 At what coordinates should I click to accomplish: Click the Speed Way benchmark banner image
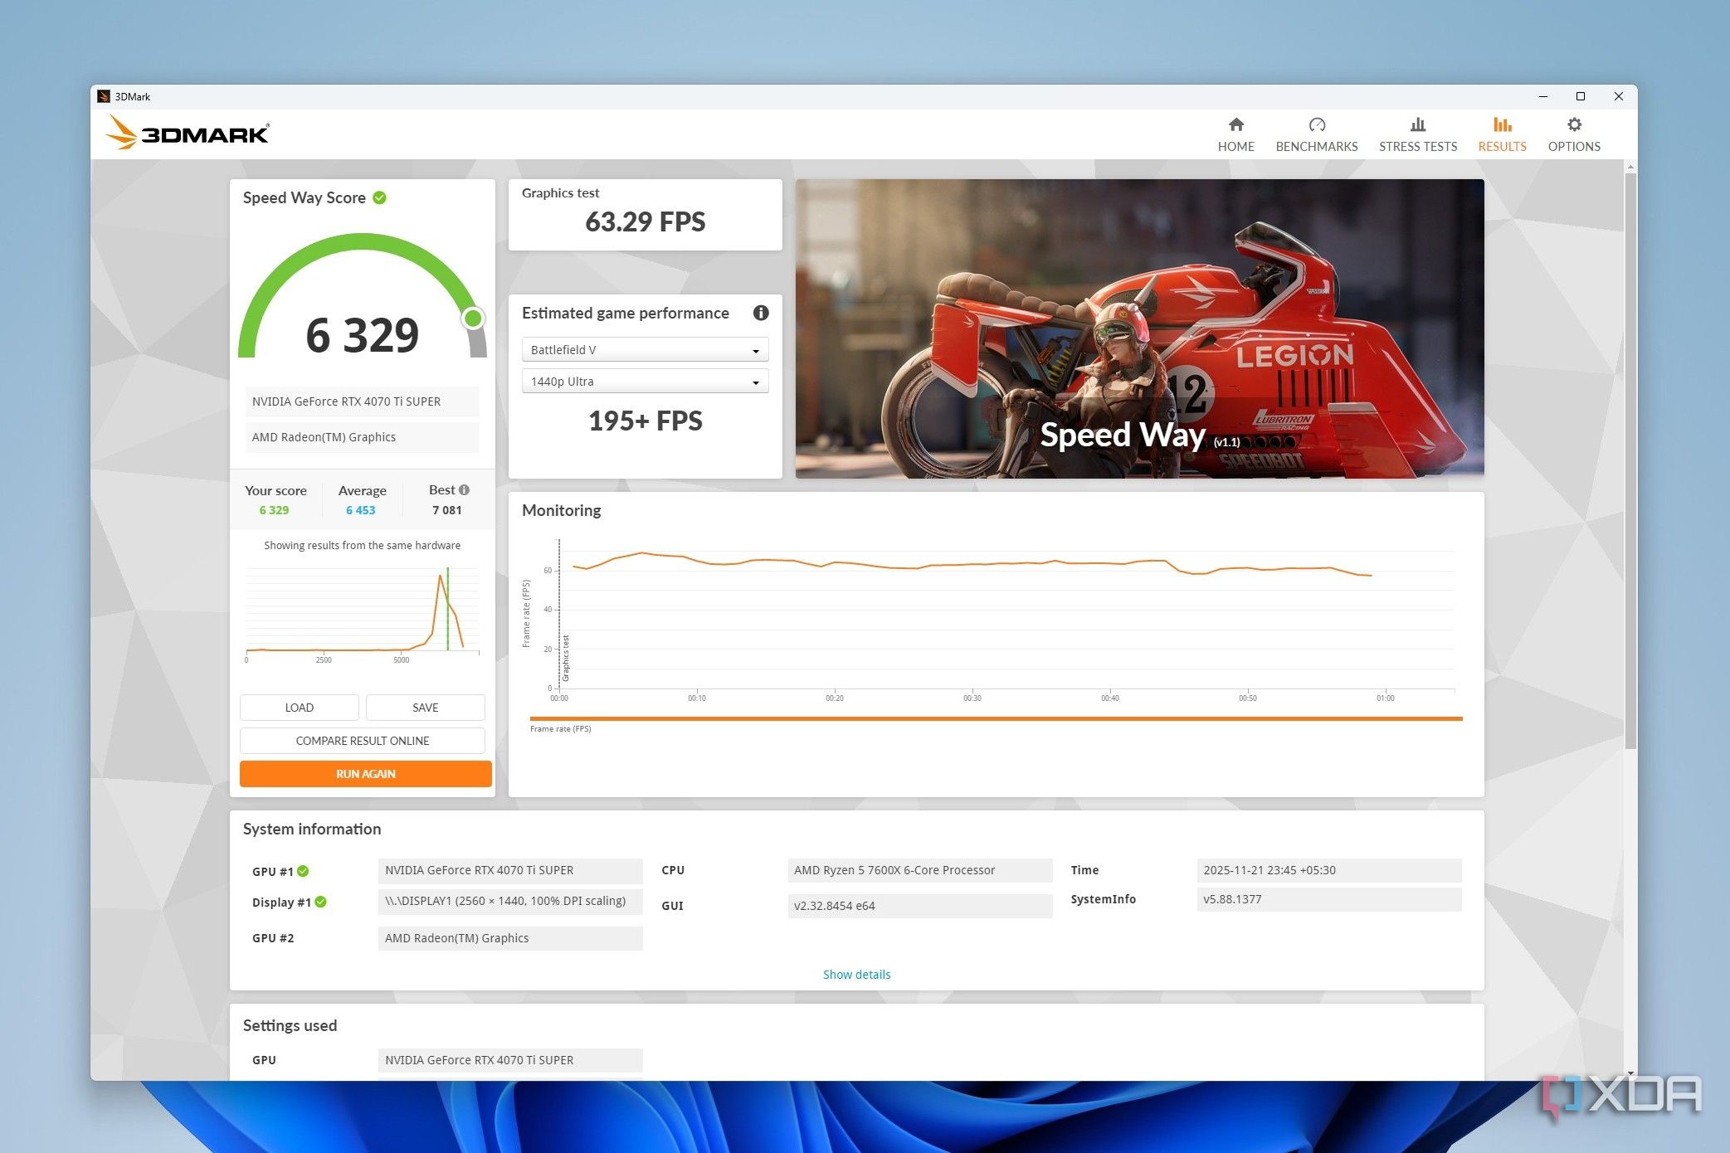tap(1139, 328)
